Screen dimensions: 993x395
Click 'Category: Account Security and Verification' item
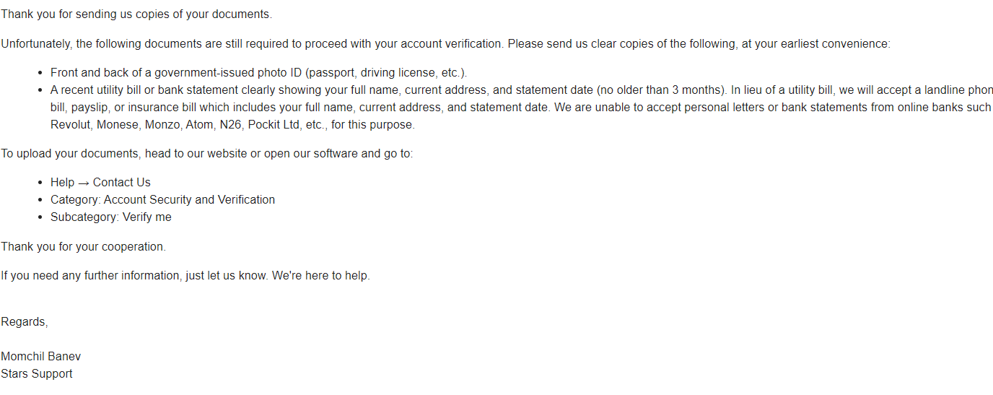(x=162, y=200)
